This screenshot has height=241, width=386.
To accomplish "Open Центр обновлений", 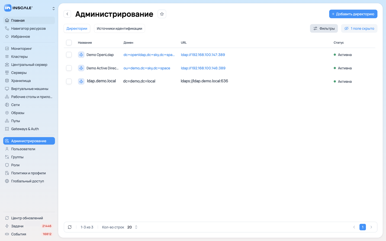I will coord(29,218).
